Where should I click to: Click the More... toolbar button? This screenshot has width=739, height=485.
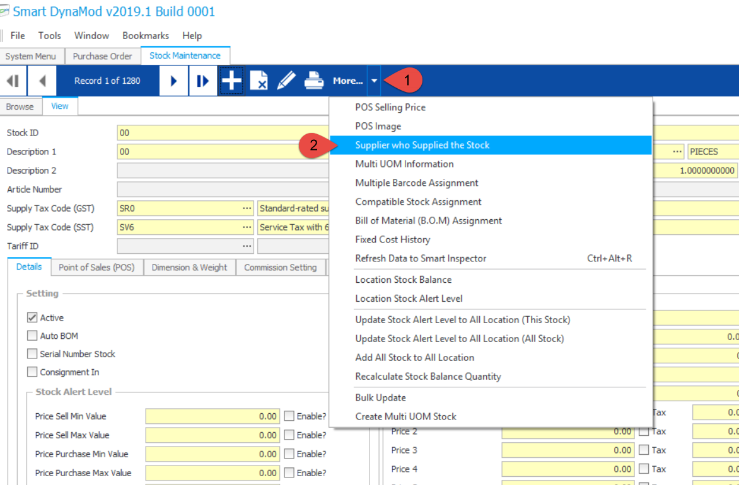click(348, 81)
